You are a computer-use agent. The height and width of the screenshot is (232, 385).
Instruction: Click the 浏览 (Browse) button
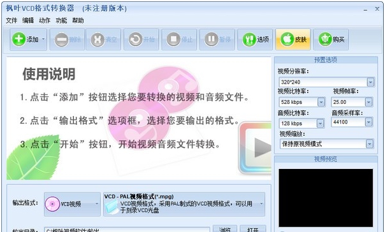tap(225, 229)
